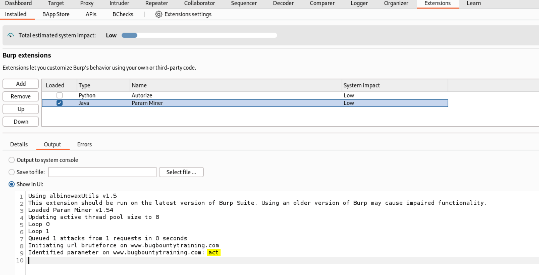Move extension Down in the list
The image size is (539, 275).
click(21, 122)
